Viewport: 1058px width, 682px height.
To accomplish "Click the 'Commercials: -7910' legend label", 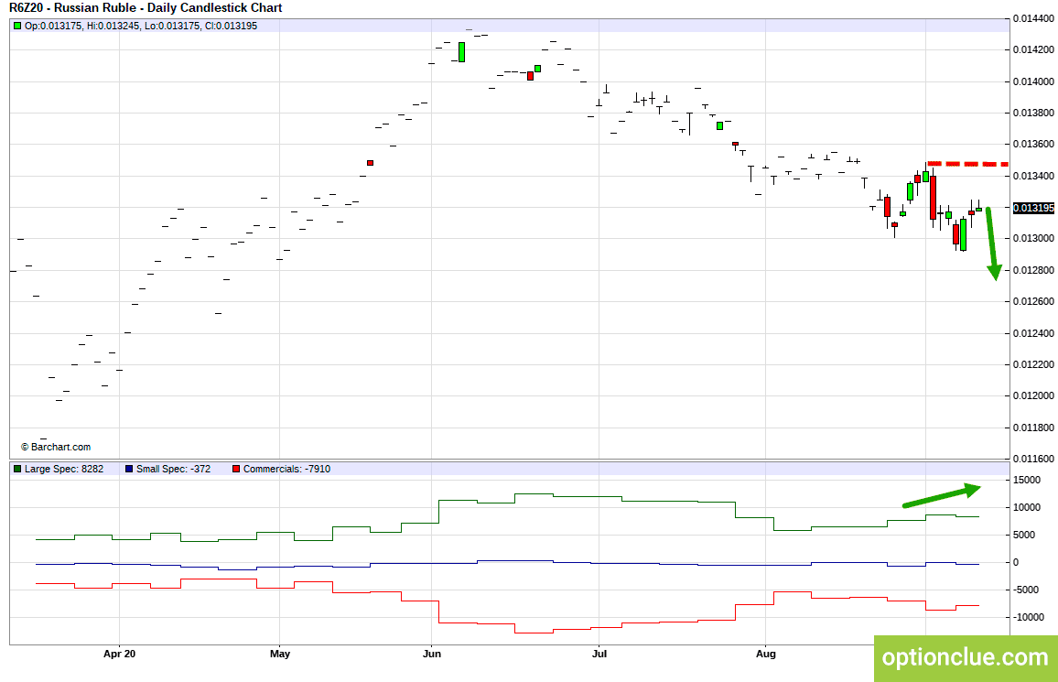I will pos(286,469).
